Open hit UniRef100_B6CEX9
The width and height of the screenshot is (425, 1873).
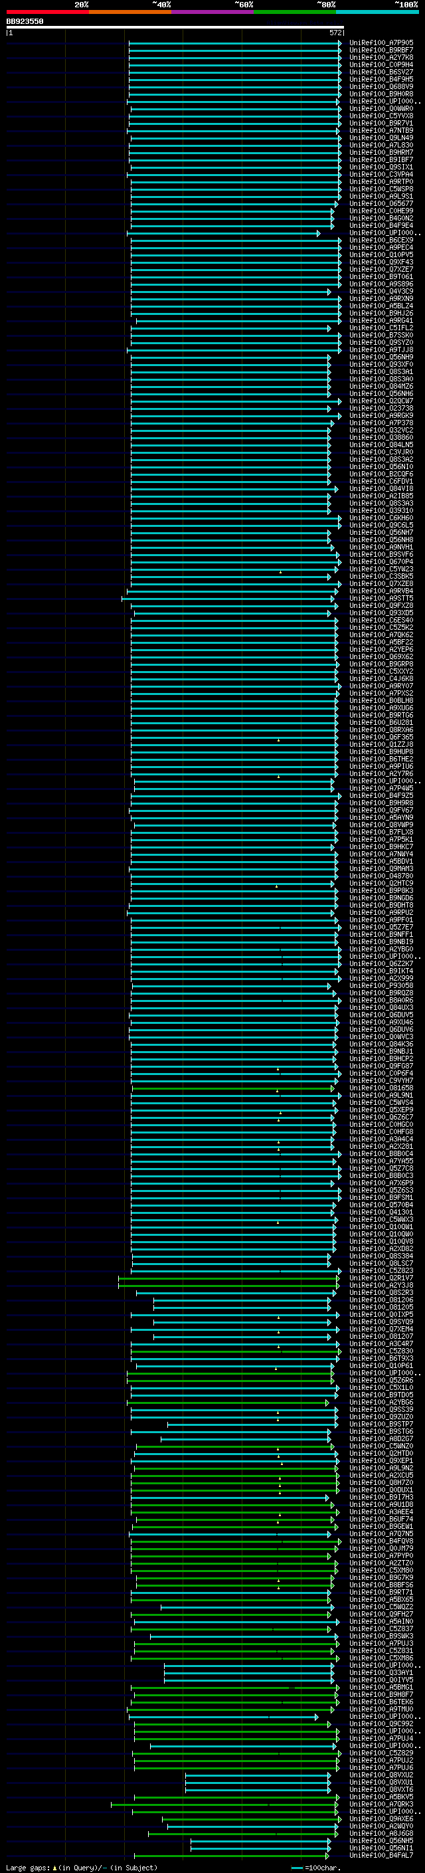[x=381, y=240]
